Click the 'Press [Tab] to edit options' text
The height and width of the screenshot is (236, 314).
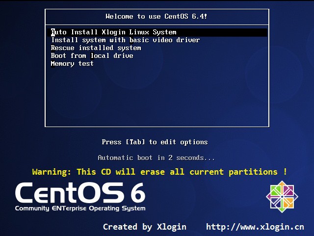(155, 142)
